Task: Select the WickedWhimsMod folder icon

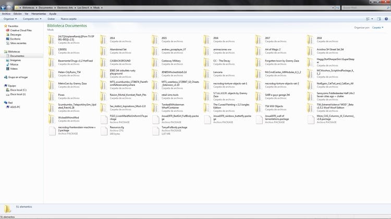Action: [52, 119]
